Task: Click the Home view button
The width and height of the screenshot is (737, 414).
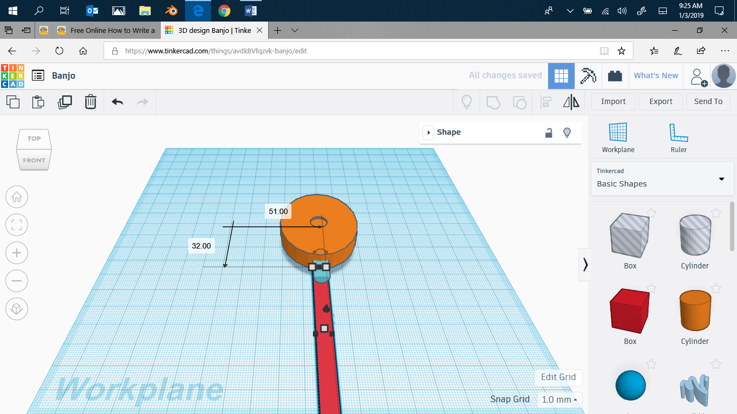Action: pyautogui.click(x=17, y=197)
